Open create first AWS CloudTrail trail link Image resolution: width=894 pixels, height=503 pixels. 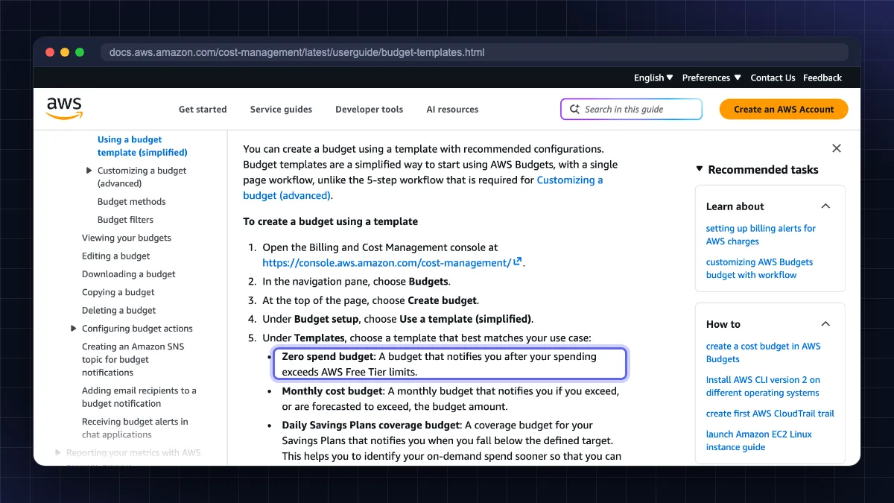click(770, 414)
